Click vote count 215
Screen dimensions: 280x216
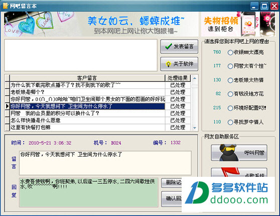pos(217,107)
